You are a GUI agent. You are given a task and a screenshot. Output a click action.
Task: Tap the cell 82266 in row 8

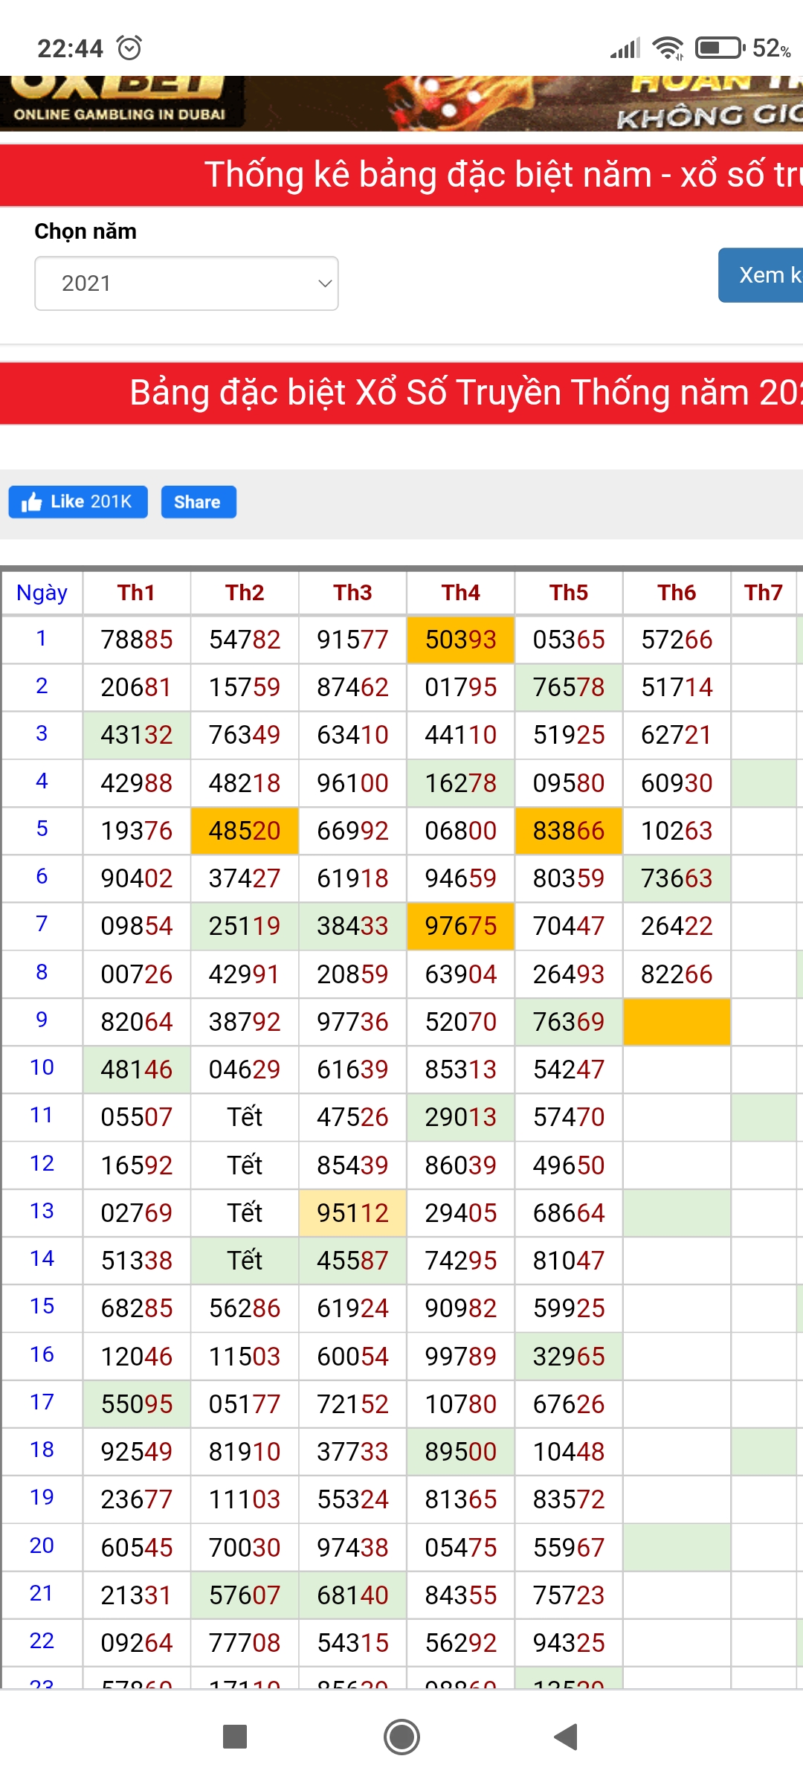pyautogui.click(x=677, y=974)
